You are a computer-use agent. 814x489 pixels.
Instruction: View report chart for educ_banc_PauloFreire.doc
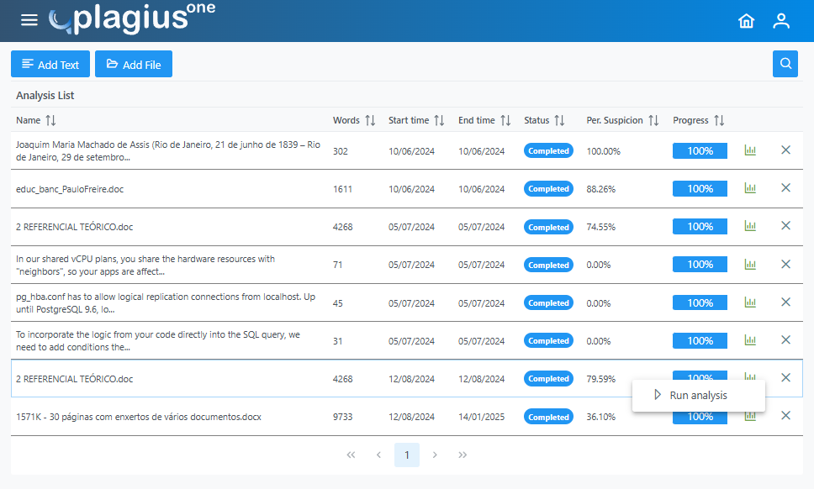[x=750, y=189]
